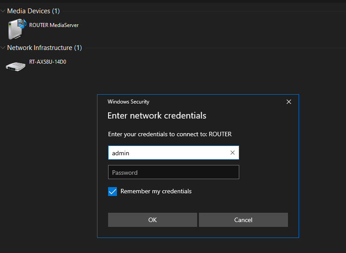Focus the Password input field
Viewport: 346px width, 253px height.
point(173,172)
